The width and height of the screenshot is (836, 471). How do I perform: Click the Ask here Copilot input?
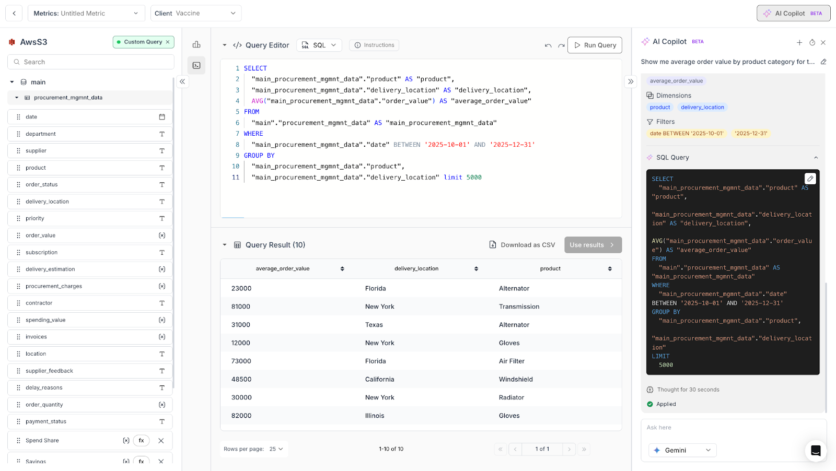pos(734,427)
